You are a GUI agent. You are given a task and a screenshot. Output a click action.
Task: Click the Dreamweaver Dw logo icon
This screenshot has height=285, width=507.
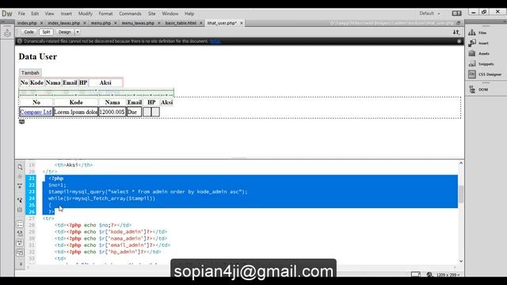7,13
